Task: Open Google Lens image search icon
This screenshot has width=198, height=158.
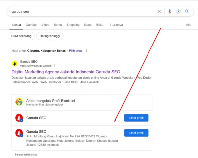Action: tap(178, 11)
